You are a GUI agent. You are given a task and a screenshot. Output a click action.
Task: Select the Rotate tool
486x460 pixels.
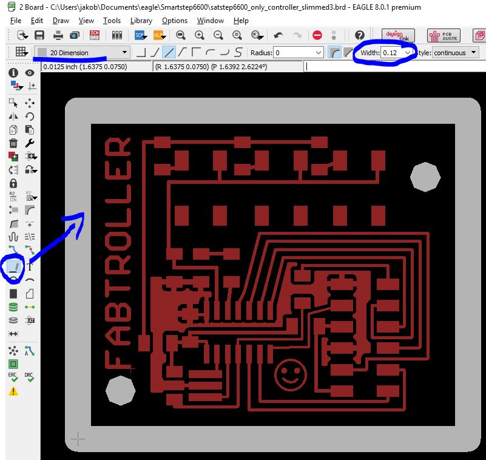click(30, 117)
